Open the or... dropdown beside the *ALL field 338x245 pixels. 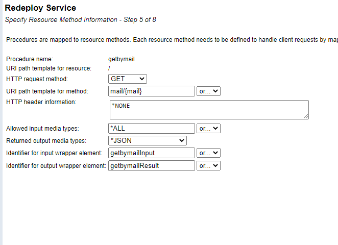[x=208, y=129]
